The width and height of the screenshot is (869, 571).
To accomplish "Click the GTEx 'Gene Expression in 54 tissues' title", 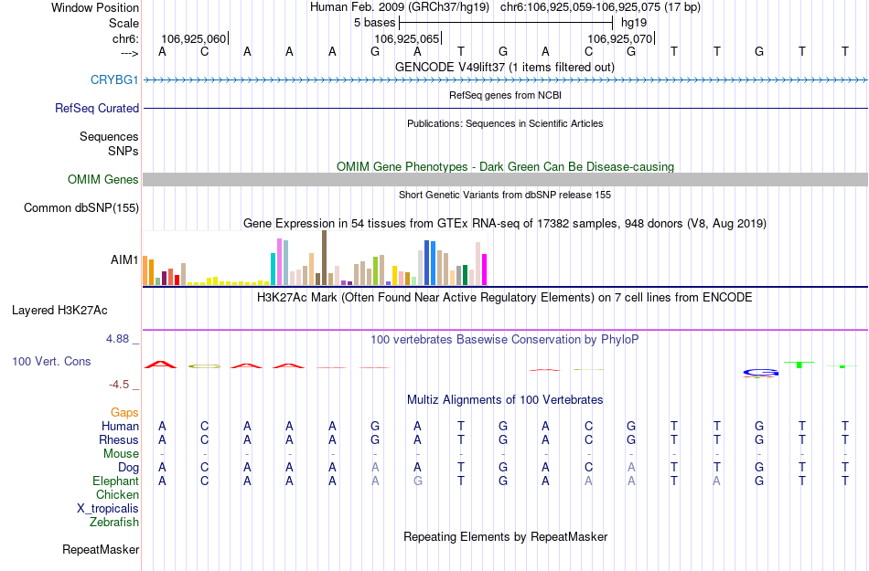I will [x=505, y=224].
